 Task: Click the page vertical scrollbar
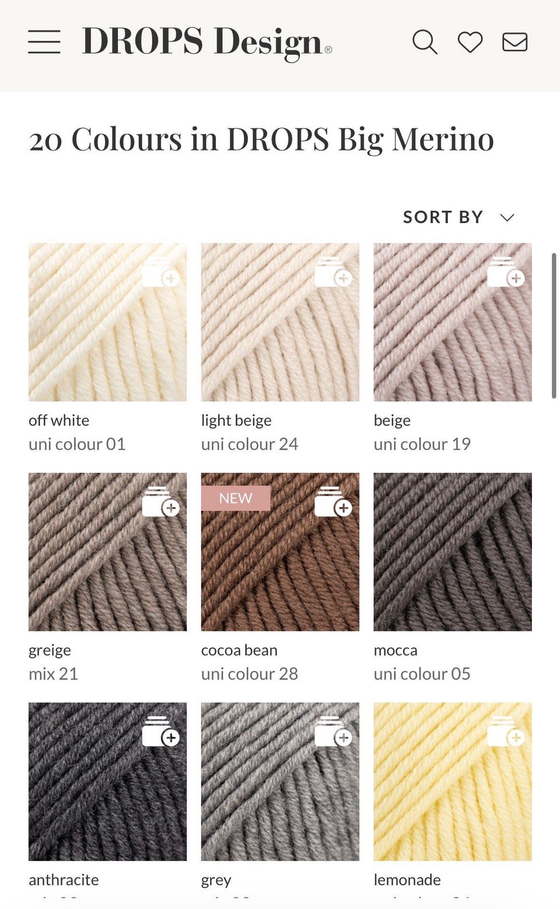[x=554, y=326]
